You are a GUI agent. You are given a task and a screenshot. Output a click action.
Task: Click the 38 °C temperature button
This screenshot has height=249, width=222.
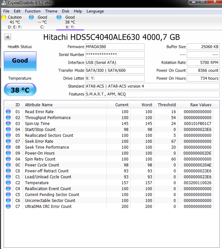click(20, 89)
